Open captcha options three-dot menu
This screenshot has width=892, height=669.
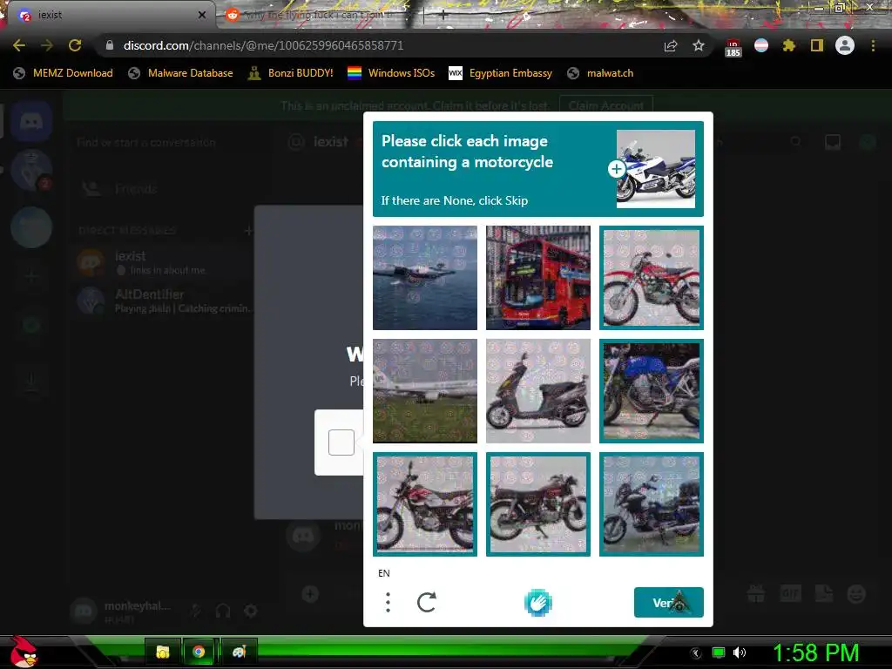click(388, 602)
